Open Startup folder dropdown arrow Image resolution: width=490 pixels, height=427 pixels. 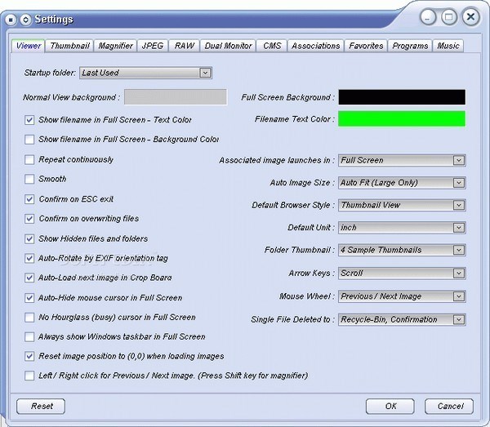(x=205, y=73)
